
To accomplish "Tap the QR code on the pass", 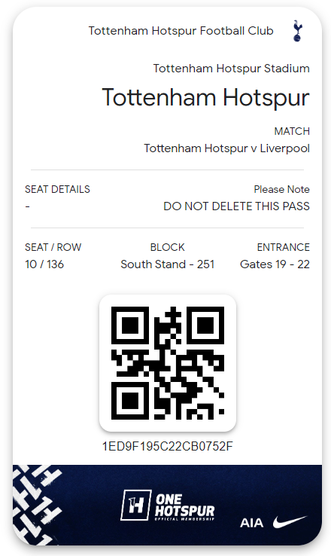I will pos(168,363).
